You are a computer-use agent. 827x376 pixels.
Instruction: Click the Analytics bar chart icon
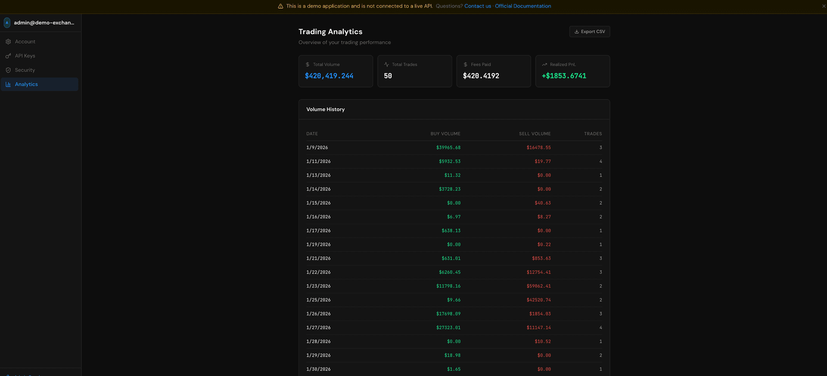[x=8, y=84]
